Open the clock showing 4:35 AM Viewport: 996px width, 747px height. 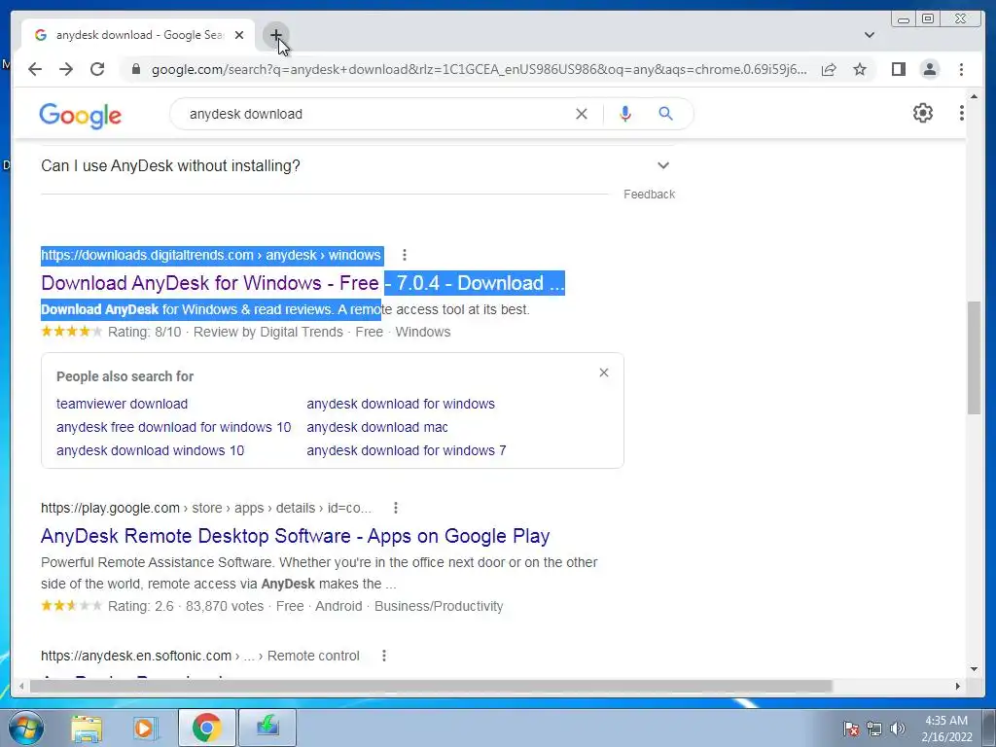pyautogui.click(x=946, y=729)
